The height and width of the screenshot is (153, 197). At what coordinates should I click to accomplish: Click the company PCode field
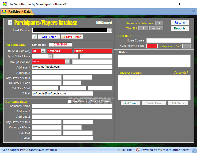pyautogui.click(x=72, y=127)
